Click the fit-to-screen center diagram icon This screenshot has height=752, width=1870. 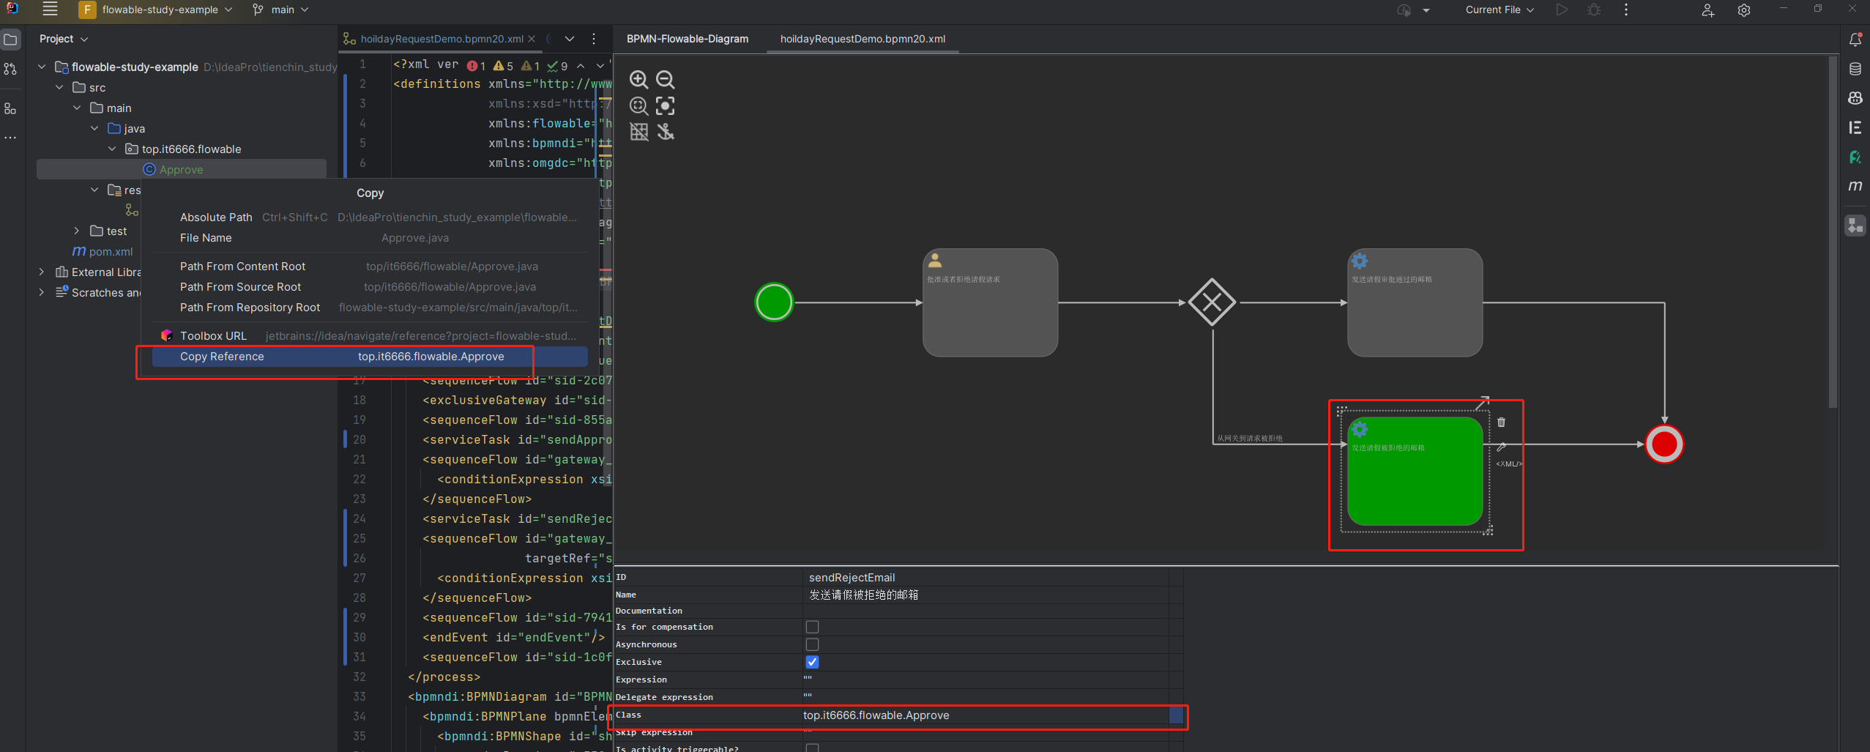click(665, 106)
